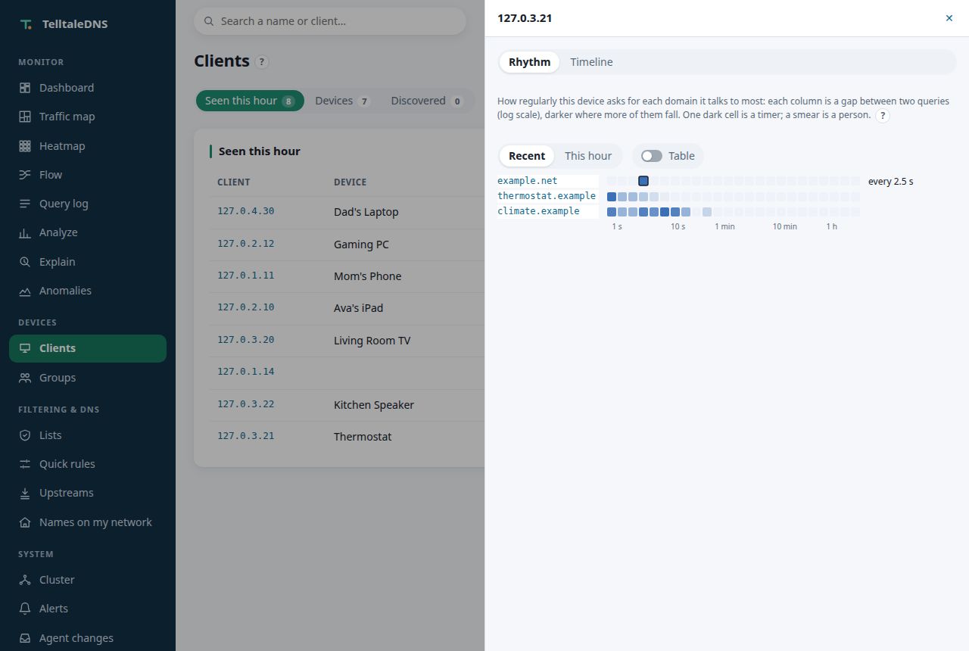
Task: Open the Dashboard icon in sidebar
Action: pos(25,88)
